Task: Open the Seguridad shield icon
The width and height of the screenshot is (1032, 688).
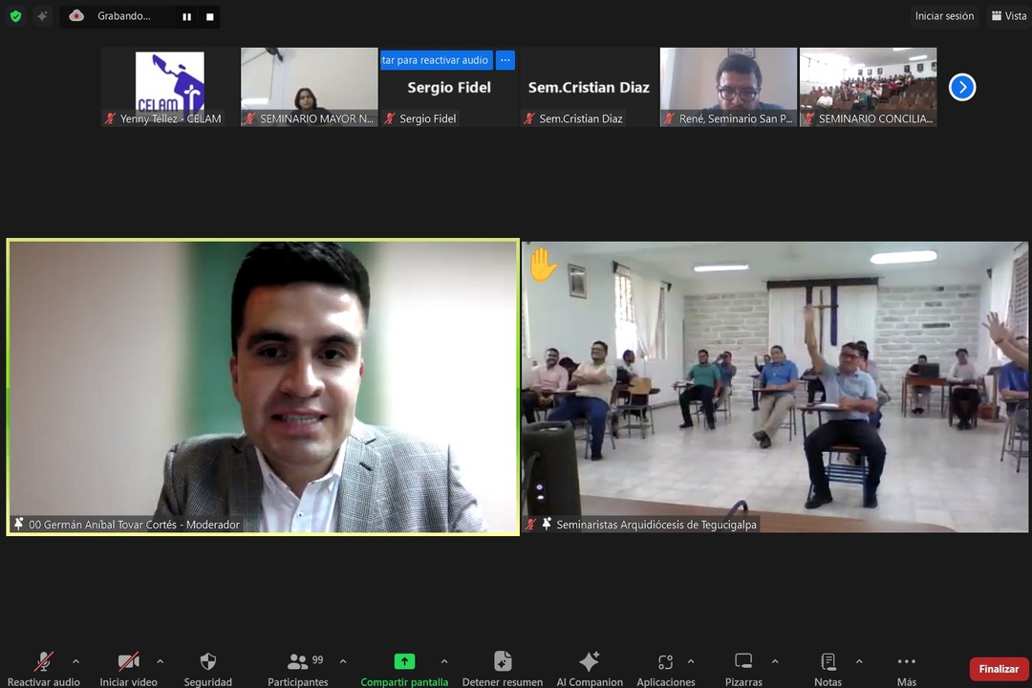Action: coord(207,662)
